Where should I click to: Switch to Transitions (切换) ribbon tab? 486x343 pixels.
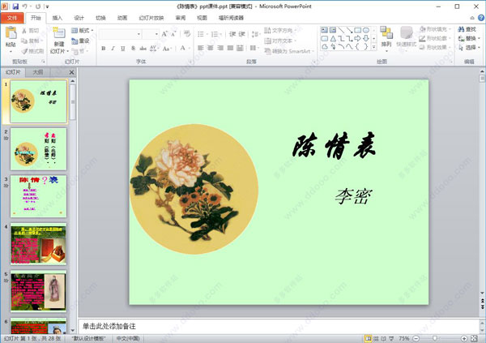pos(100,18)
